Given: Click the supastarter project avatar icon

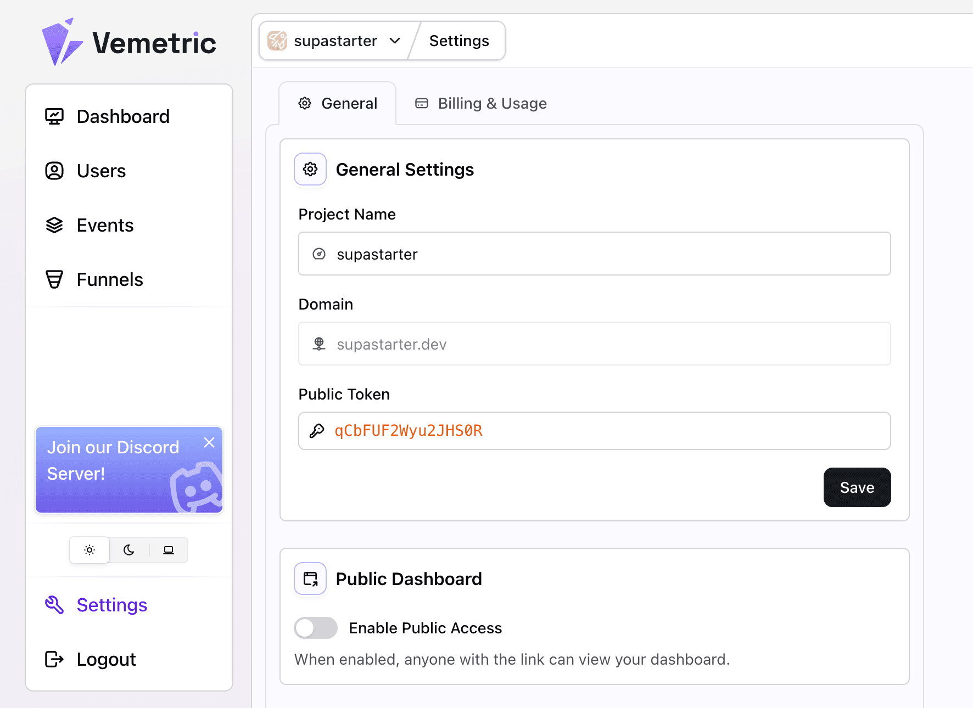Looking at the screenshot, I should [x=277, y=41].
